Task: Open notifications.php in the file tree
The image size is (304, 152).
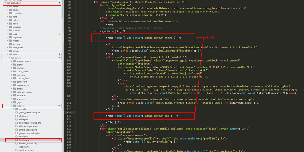Action: click(x=27, y=150)
